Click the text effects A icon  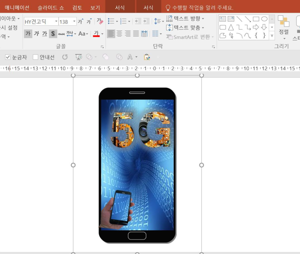click(x=130, y=57)
